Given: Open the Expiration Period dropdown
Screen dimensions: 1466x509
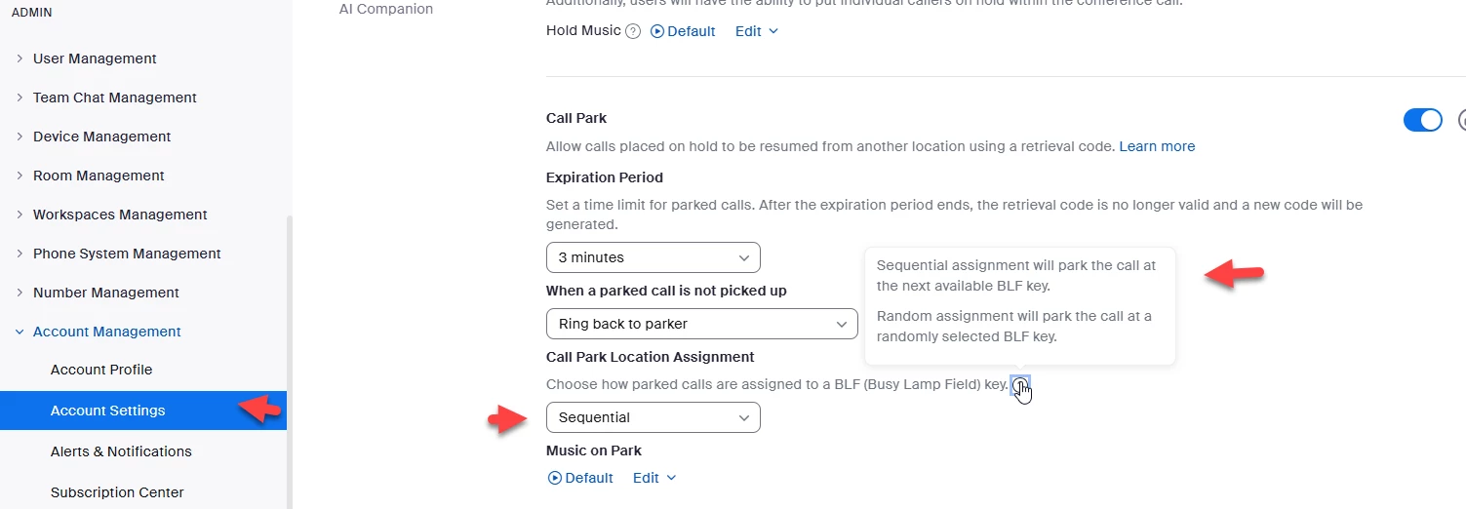Looking at the screenshot, I should (653, 257).
